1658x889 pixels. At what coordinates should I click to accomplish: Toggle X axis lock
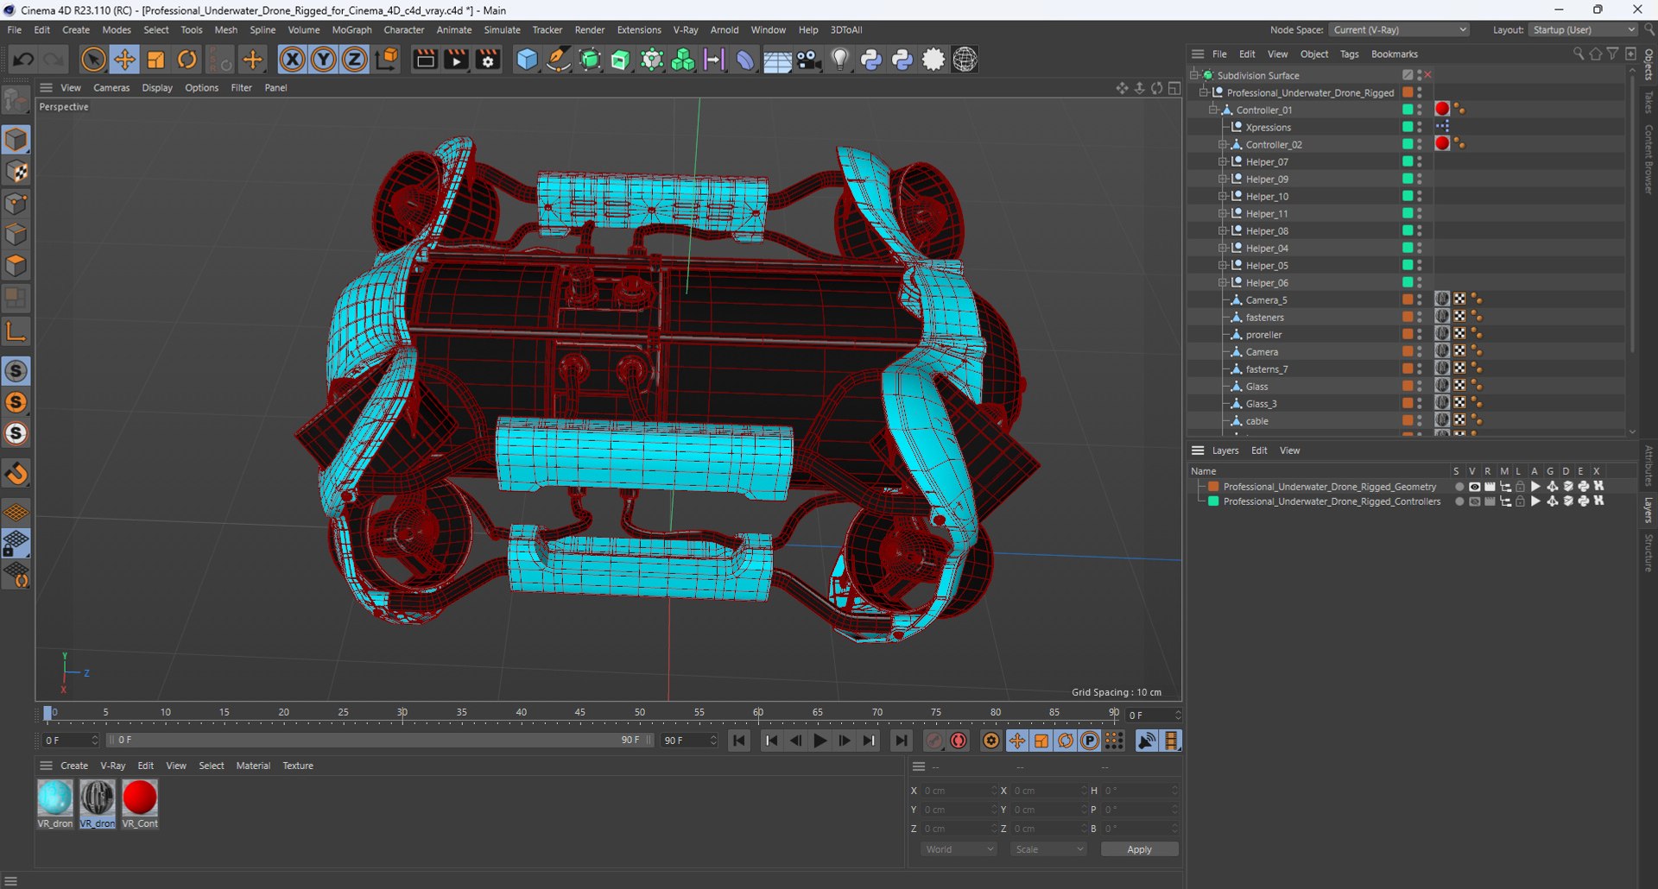point(292,60)
